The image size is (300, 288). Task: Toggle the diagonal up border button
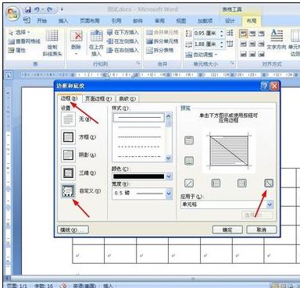189,183
